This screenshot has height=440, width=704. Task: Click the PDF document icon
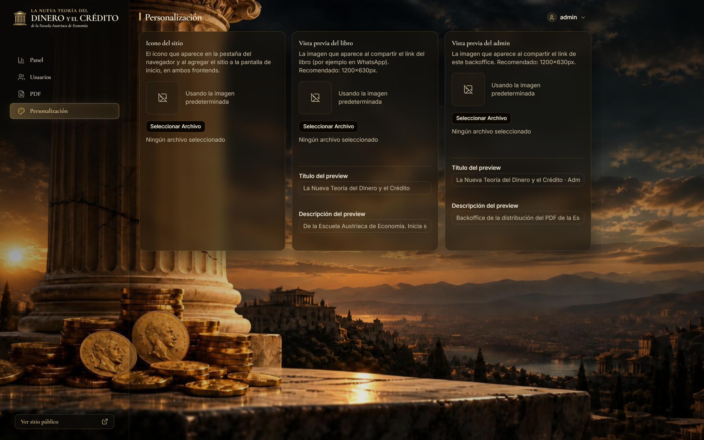click(21, 94)
